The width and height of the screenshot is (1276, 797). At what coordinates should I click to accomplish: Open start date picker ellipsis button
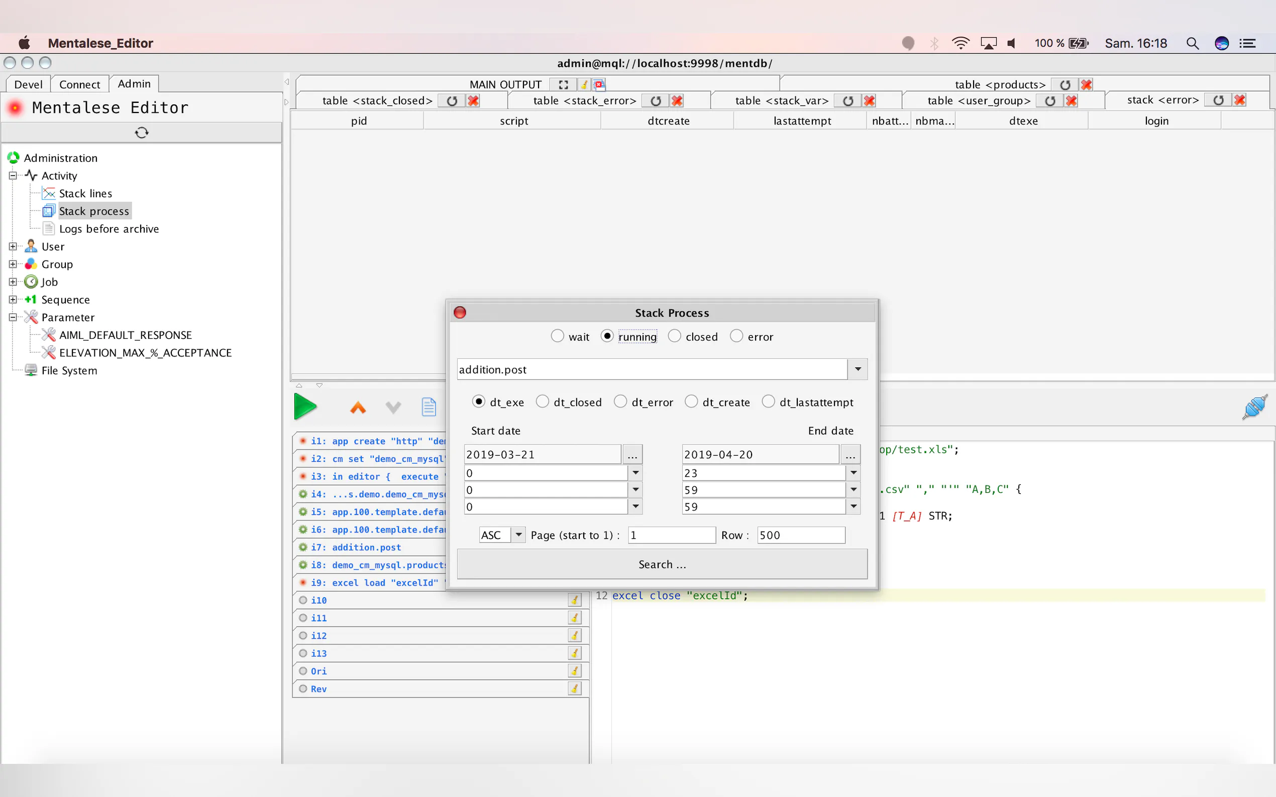coord(632,454)
